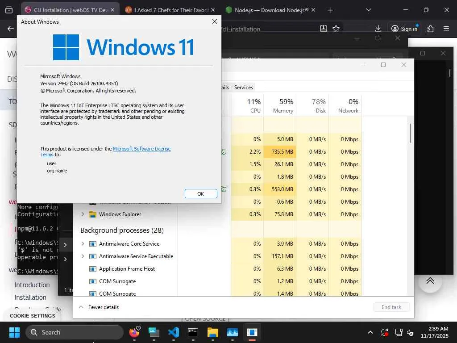Open the Windows Start menu
Viewport: 457px width, 343px height.
coord(14,332)
